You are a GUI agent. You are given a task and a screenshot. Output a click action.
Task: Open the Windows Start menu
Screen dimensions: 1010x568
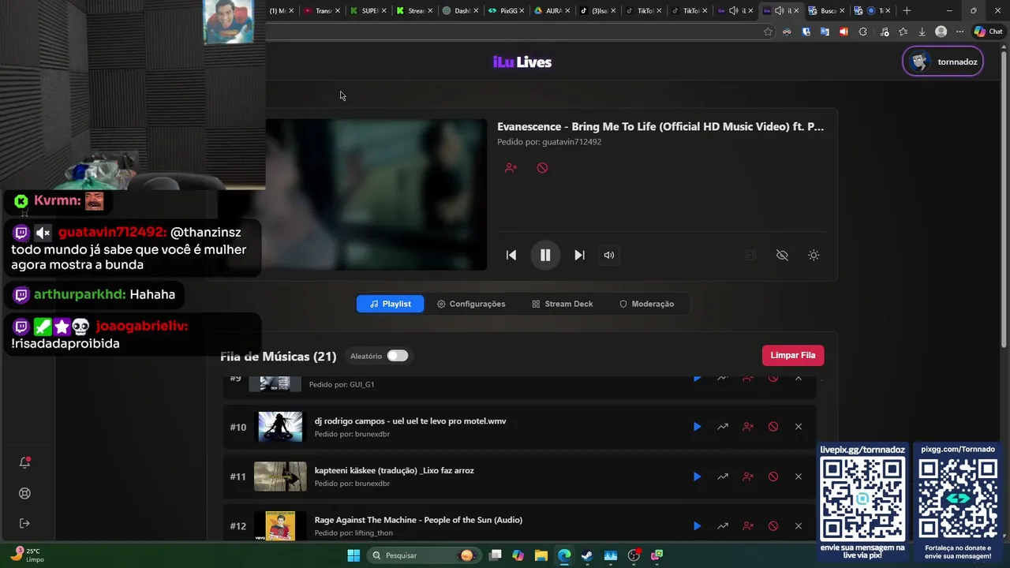pyautogui.click(x=353, y=555)
